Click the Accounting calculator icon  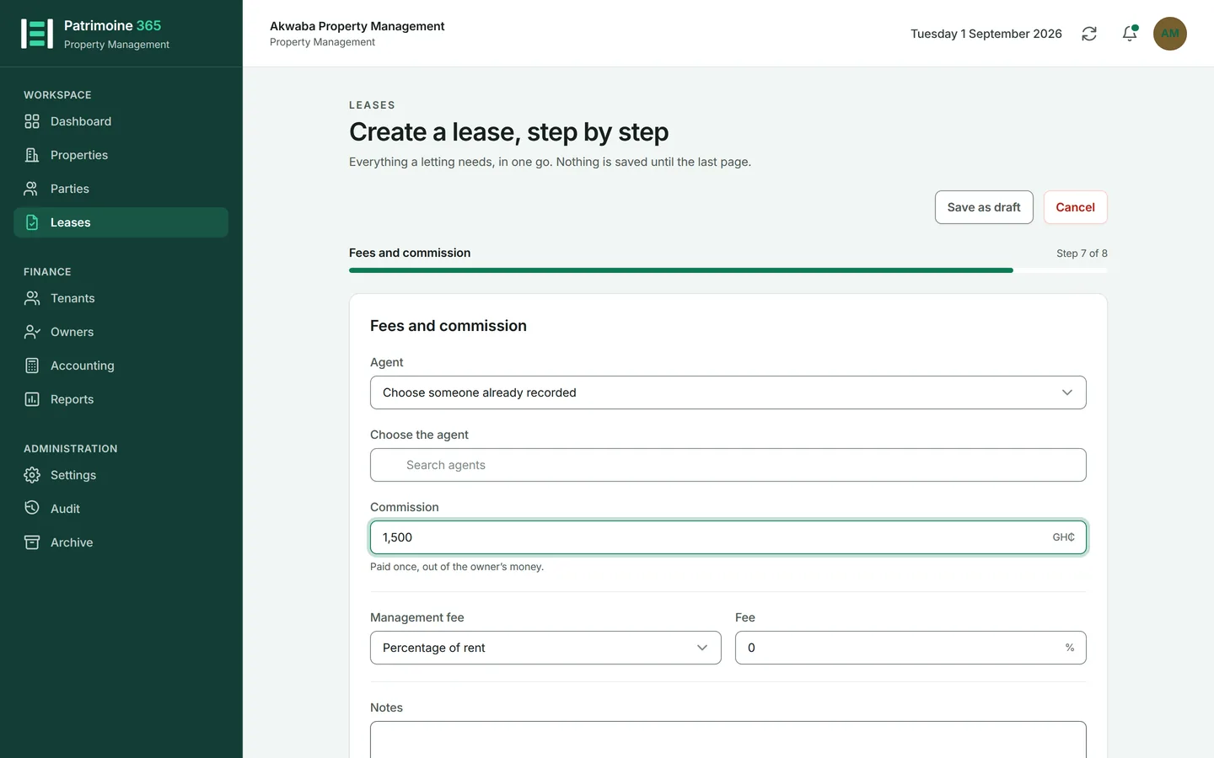tap(32, 366)
